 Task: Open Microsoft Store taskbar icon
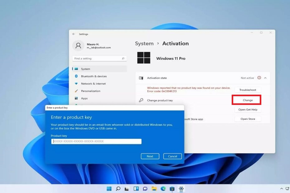point(172,189)
